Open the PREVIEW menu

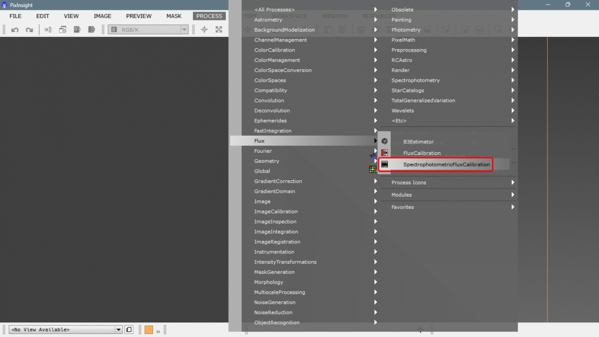coord(139,16)
